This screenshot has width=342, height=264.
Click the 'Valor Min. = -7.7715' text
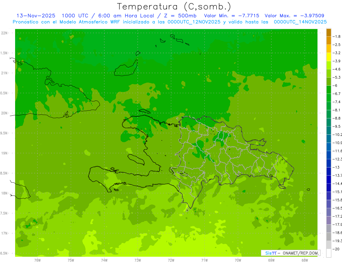[x=231, y=16]
